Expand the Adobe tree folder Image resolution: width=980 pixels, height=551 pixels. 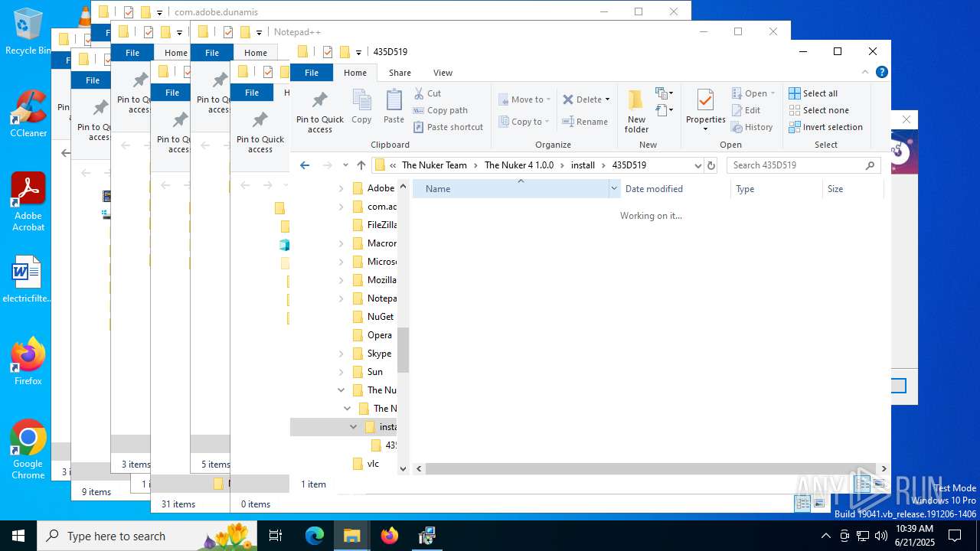pyautogui.click(x=341, y=188)
